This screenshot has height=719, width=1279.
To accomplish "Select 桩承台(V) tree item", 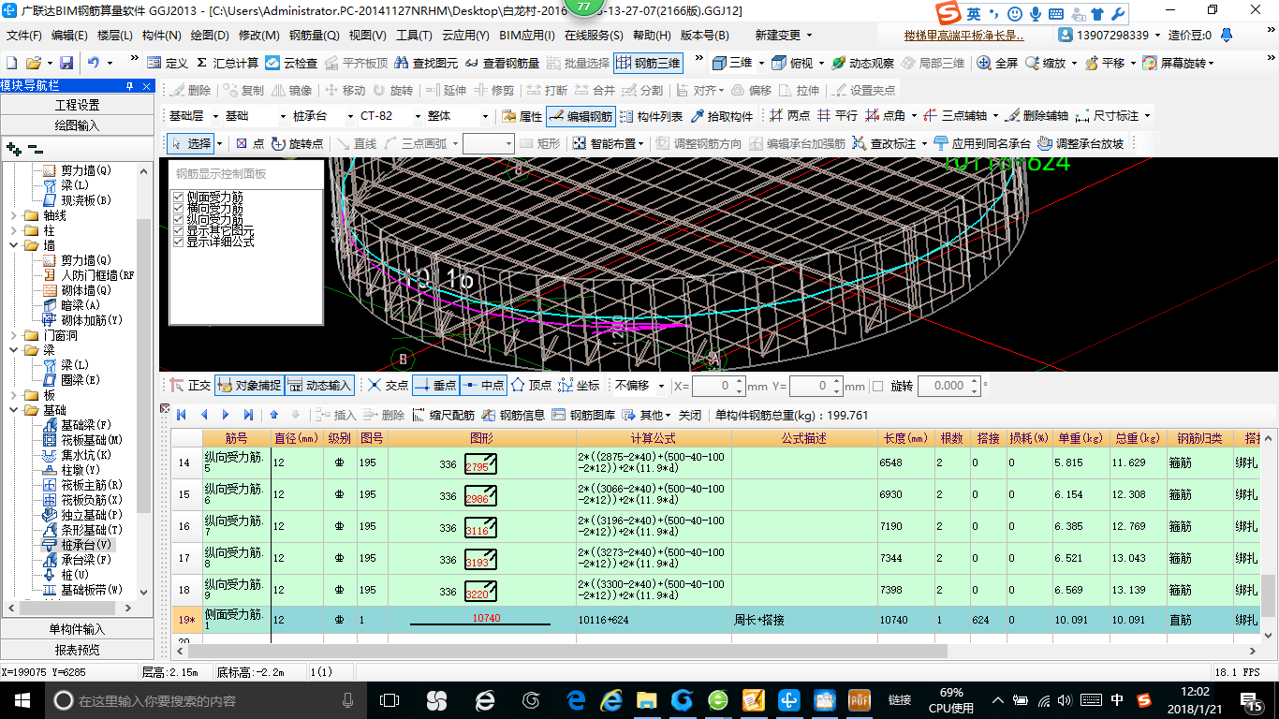I will pyautogui.click(x=77, y=545).
